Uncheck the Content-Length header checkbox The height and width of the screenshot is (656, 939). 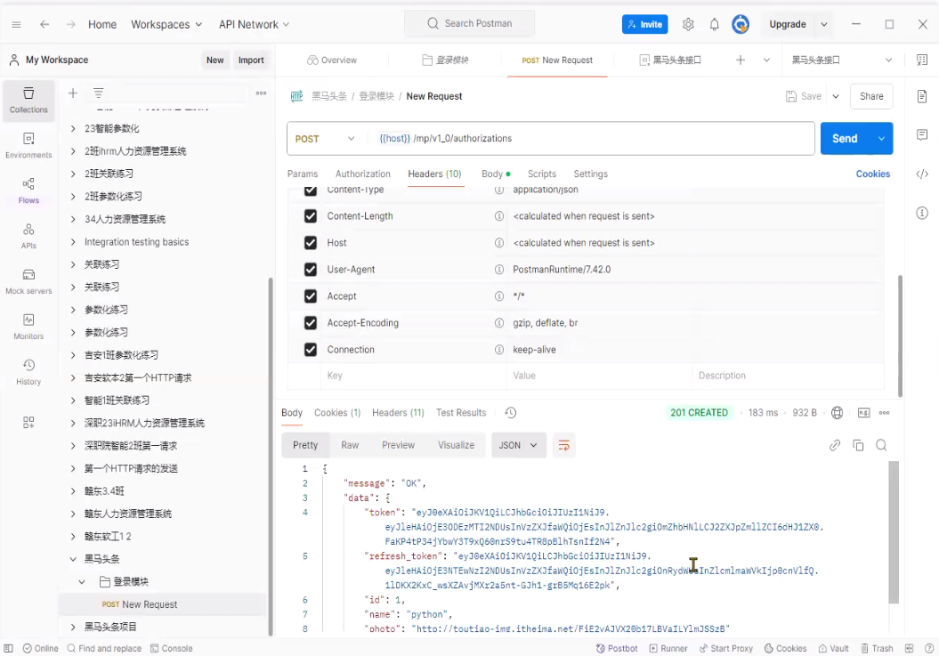311,216
